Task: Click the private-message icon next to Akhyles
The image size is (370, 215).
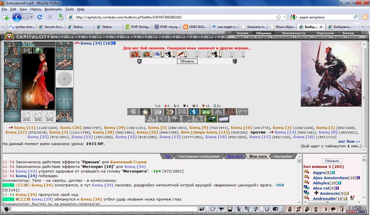Action: point(306,183)
